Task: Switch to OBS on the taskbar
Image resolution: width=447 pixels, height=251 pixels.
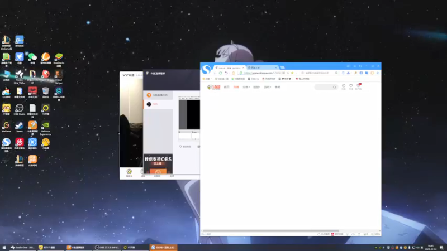Action: [107, 247]
